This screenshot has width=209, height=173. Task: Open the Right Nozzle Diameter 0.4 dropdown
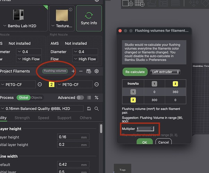point(85,52)
